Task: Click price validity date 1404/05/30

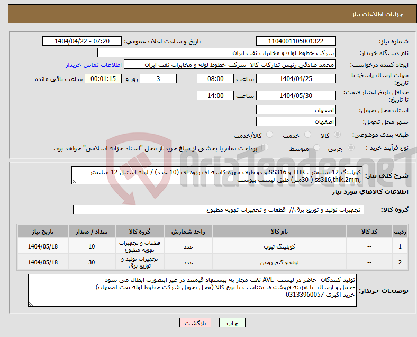Action: pos(295,95)
